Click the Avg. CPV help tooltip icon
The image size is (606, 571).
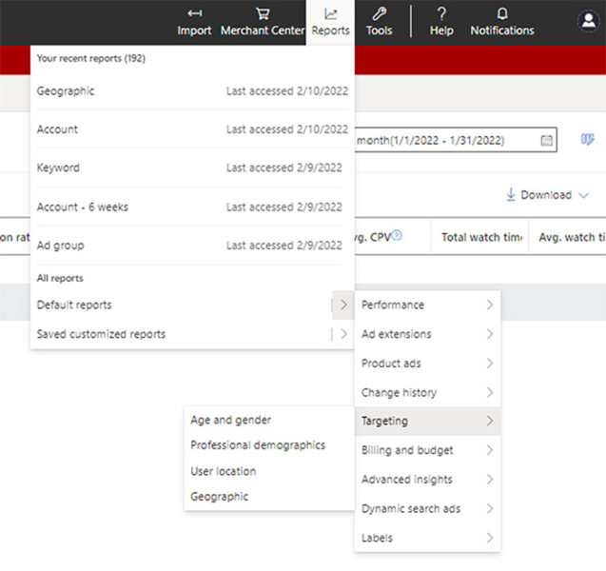pyautogui.click(x=397, y=236)
